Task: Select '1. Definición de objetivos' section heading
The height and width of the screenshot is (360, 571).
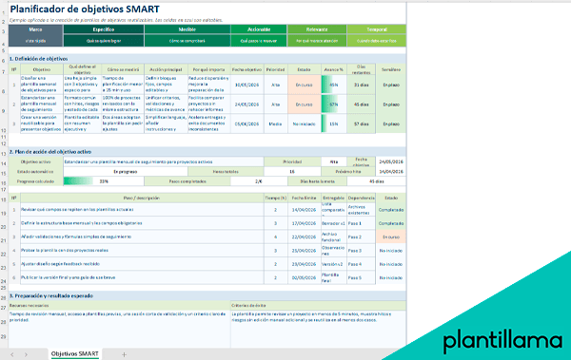Action: [39, 59]
